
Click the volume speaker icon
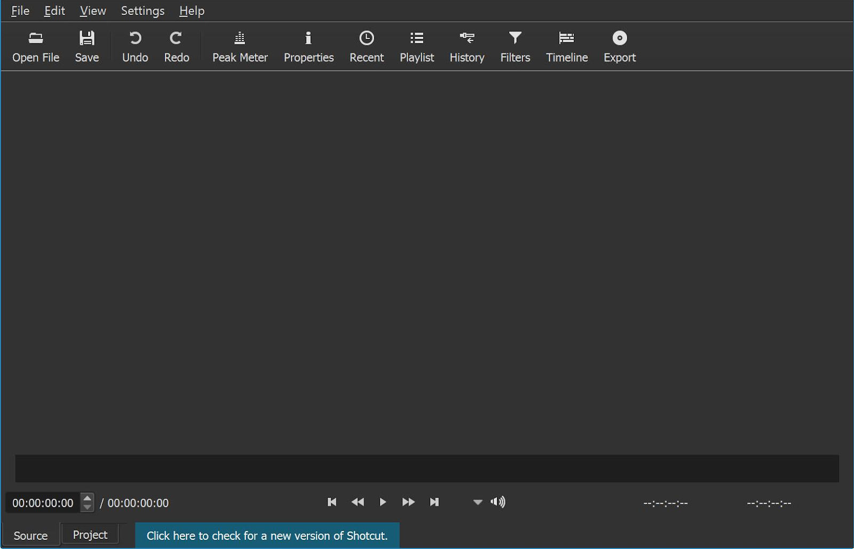point(498,502)
